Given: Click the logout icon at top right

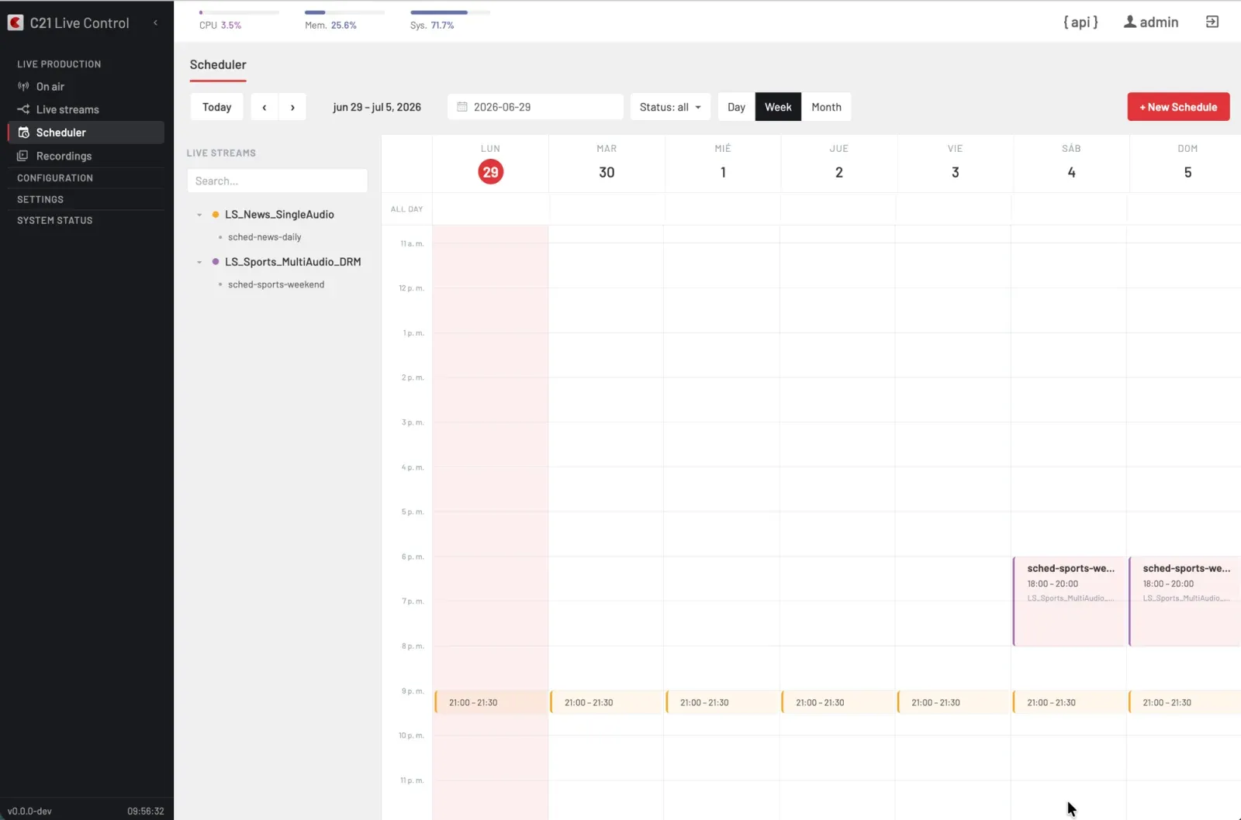Looking at the screenshot, I should pos(1212,22).
